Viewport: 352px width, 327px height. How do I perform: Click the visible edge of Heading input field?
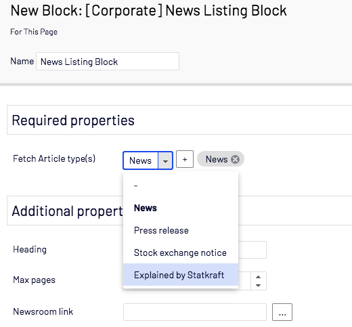point(252,250)
